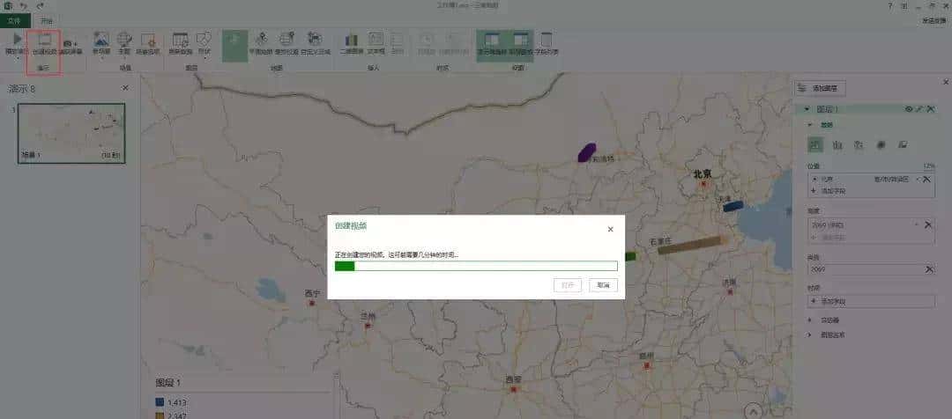The height and width of the screenshot is (419, 952).
Task: Select the heat map visualization icon
Action: [880, 145]
